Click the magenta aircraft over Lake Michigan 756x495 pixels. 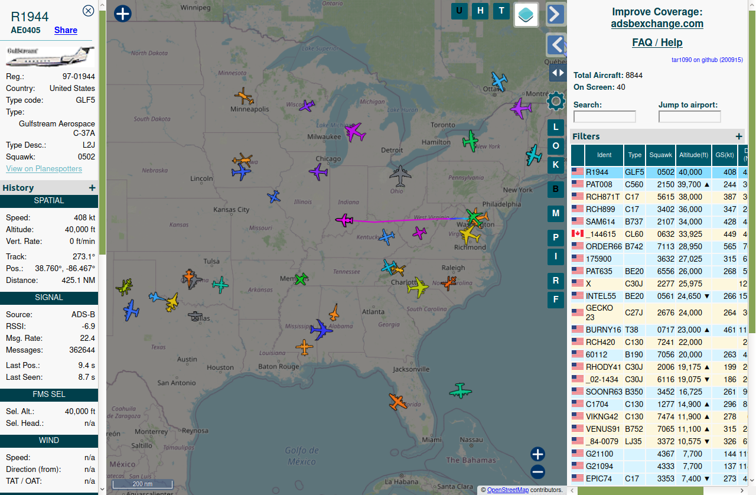coord(354,132)
